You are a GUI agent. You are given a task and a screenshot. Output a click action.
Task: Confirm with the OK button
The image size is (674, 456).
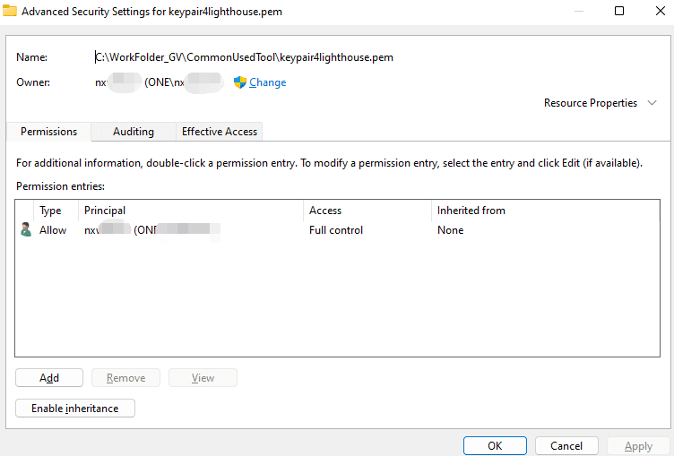pyautogui.click(x=495, y=445)
